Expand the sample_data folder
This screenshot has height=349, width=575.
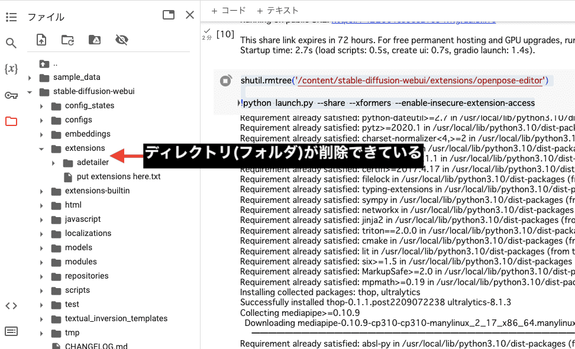tap(28, 77)
